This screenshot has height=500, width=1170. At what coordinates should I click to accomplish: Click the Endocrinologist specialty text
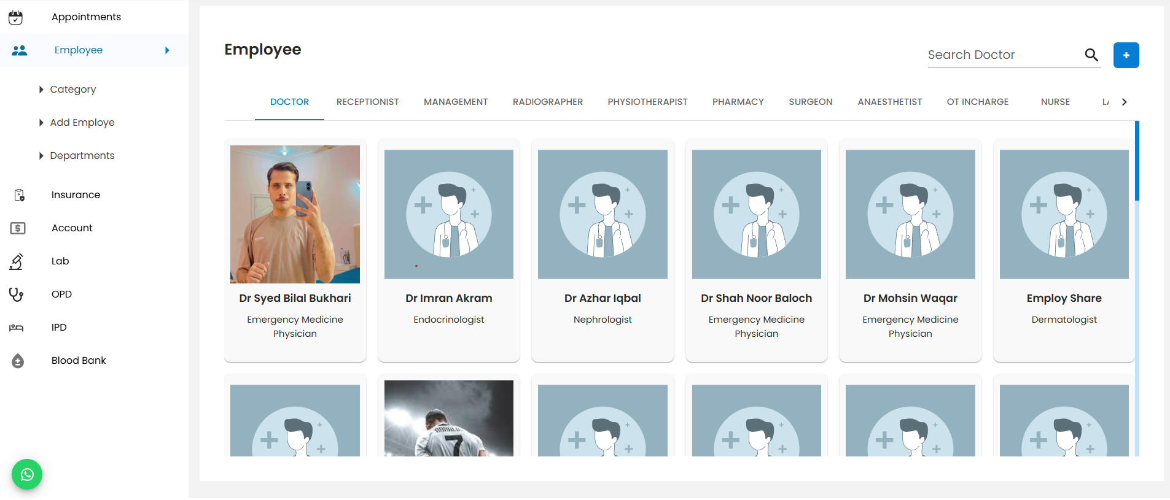(x=449, y=320)
